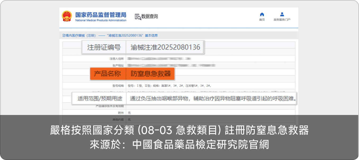Click the 注册人住所 row label

click(x=117, y=59)
